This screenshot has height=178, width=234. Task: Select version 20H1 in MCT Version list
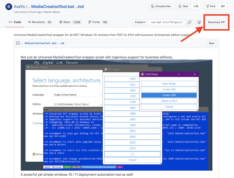coord(133,131)
